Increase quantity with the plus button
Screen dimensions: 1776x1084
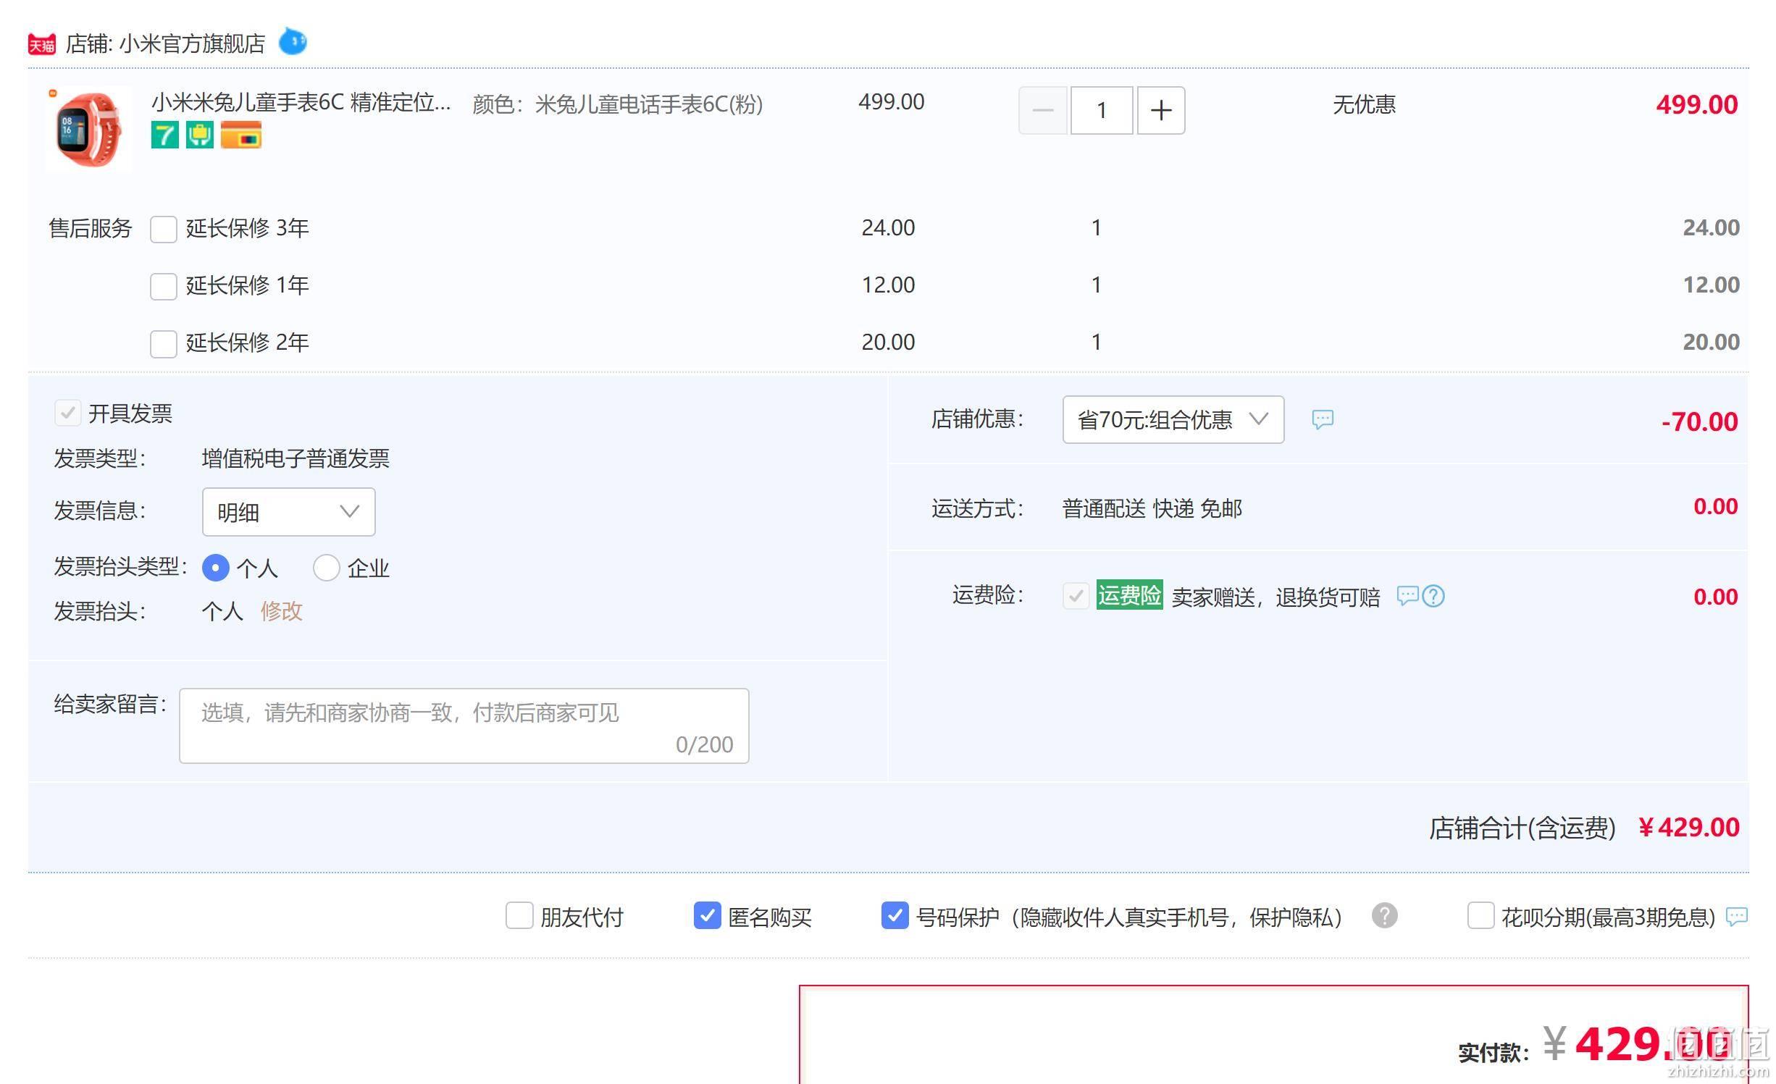[1161, 110]
